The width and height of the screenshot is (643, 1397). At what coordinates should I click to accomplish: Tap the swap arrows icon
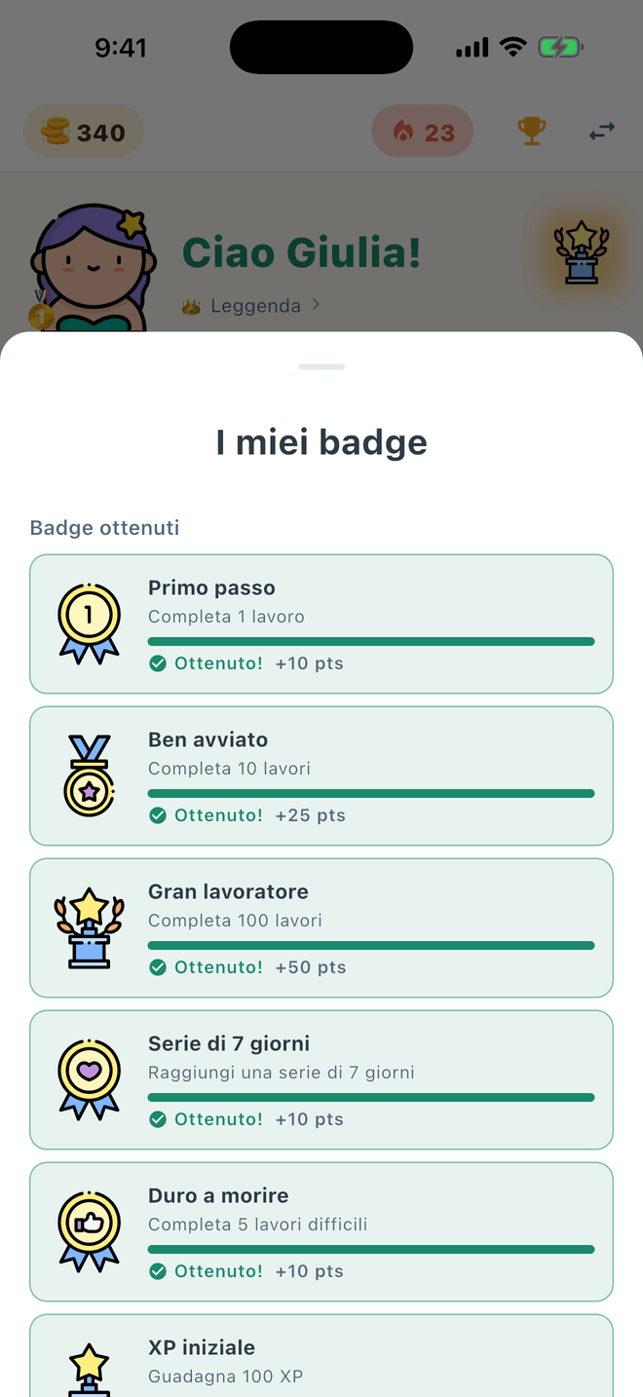click(x=602, y=132)
